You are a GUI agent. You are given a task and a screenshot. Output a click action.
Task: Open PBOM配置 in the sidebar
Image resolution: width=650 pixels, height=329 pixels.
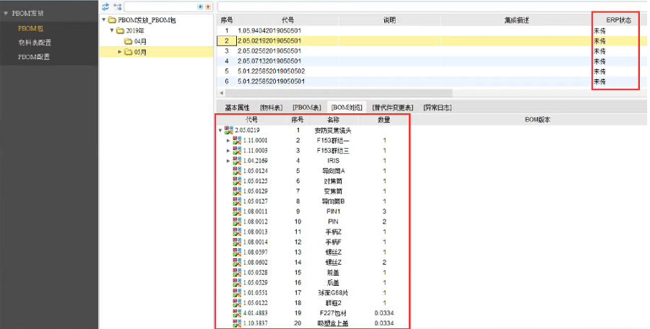click(x=33, y=57)
